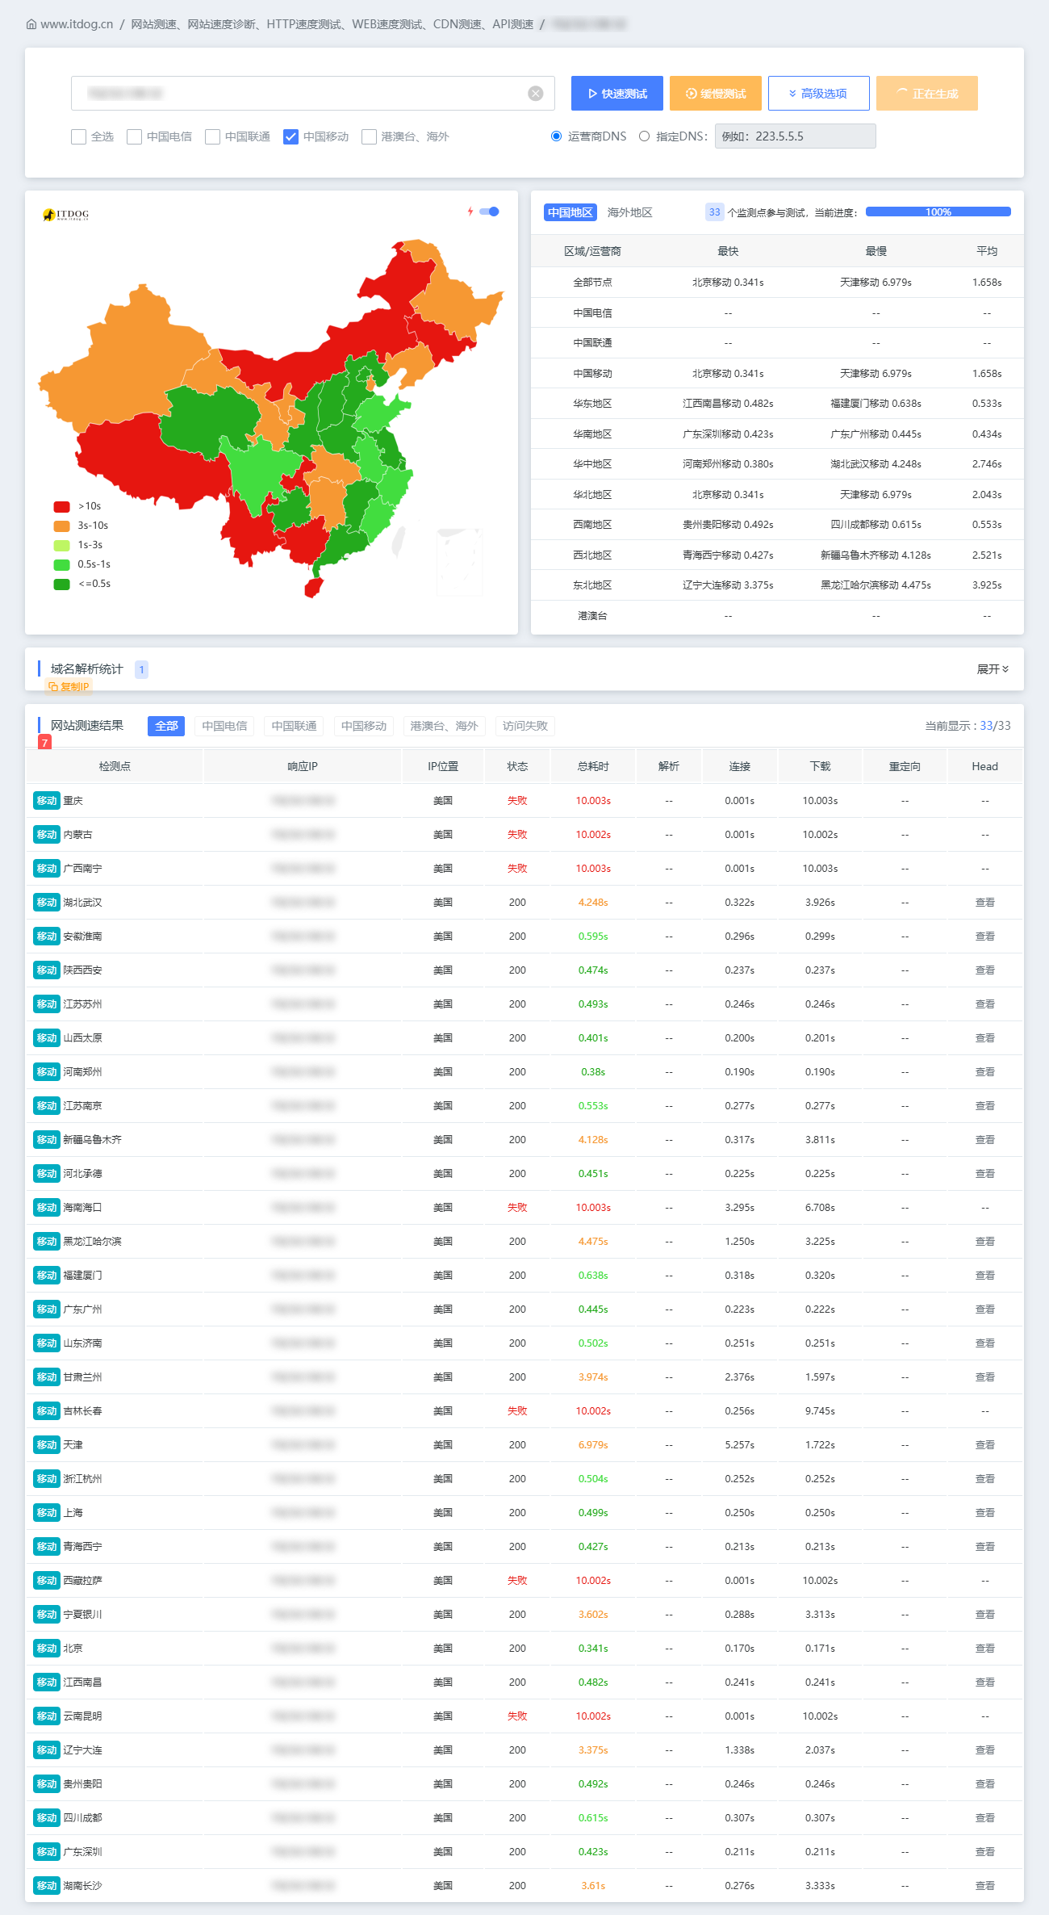Focus the custom DNS input field

[795, 136]
